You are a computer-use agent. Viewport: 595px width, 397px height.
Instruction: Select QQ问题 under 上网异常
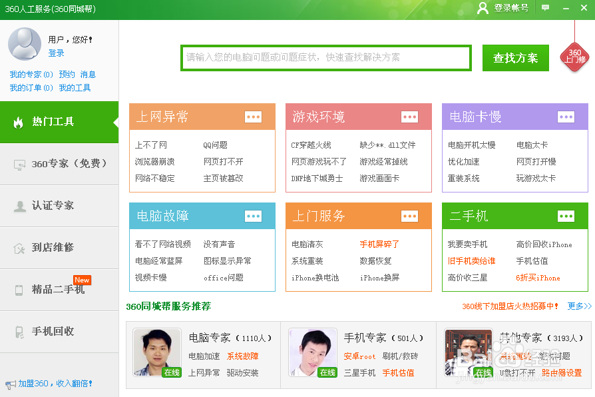(215, 145)
